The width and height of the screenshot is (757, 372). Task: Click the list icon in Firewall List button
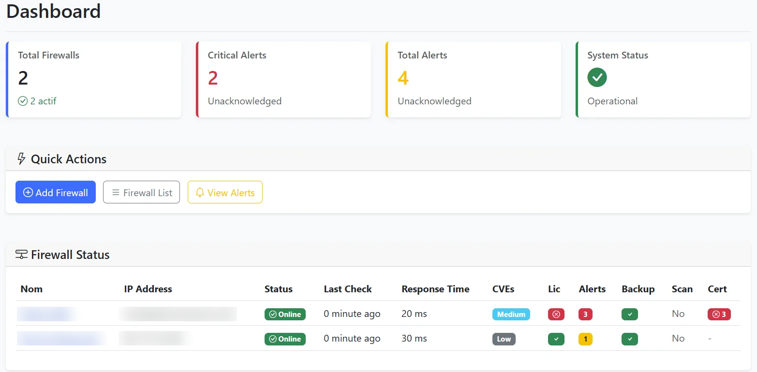point(115,192)
